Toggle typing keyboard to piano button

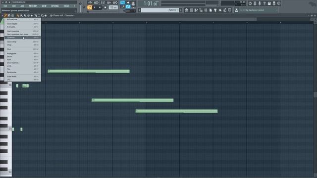click(x=123, y=2)
